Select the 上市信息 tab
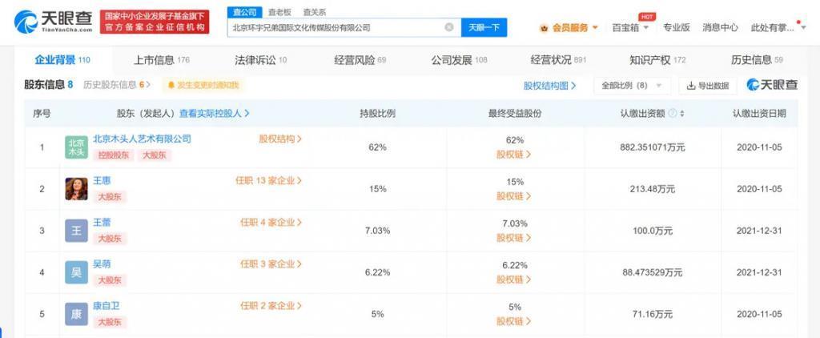This screenshot has height=338, width=820. point(162,60)
